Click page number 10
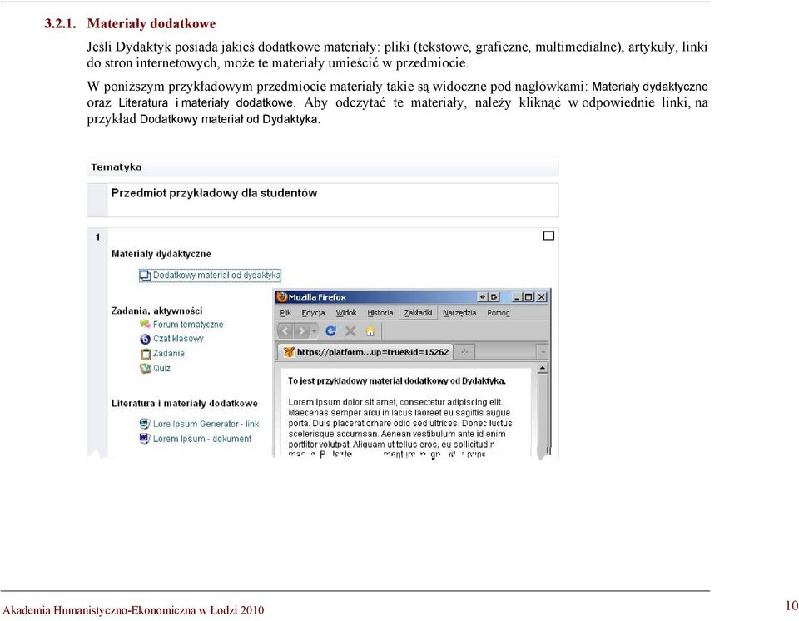The width and height of the screenshot is (799, 621). coord(792,605)
